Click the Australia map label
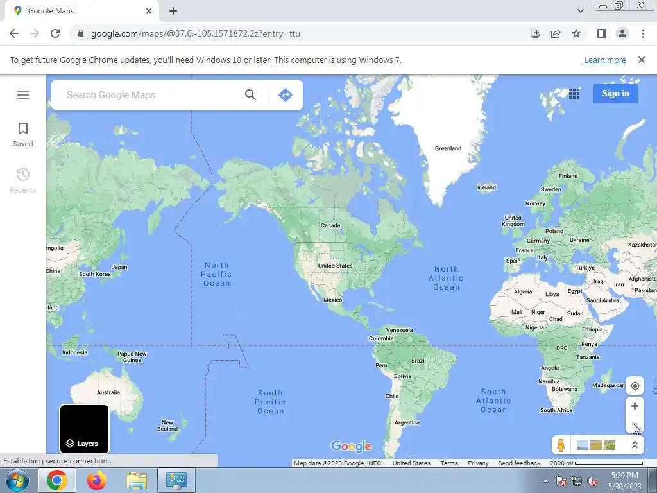The height and width of the screenshot is (493, 657). point(108,392)
